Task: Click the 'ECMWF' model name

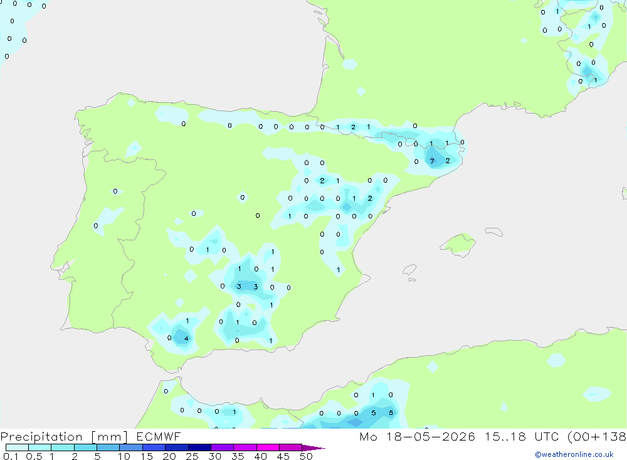Action: click(159, 436)
